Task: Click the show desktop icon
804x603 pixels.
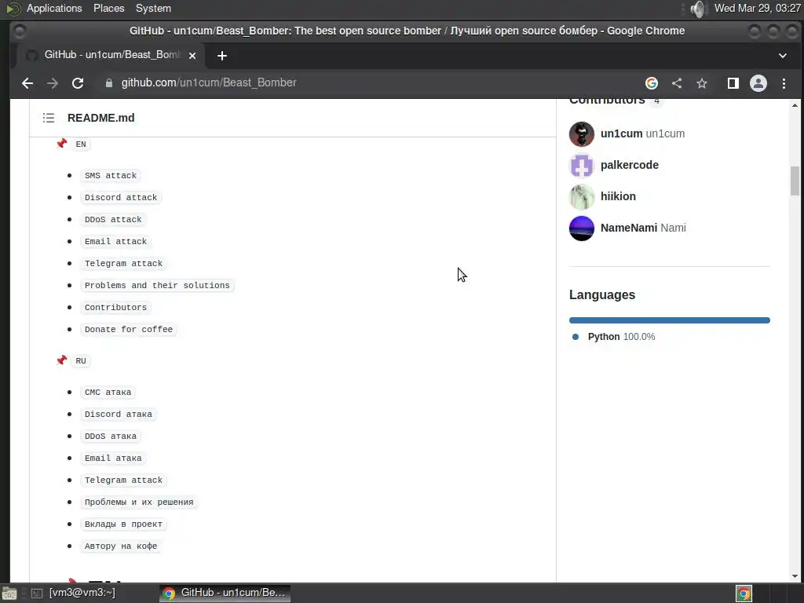Action: click(x=9, y=594)
